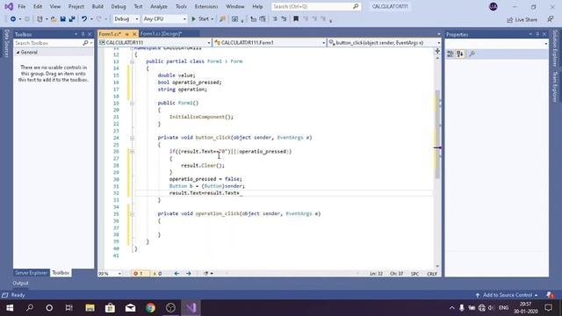
Task: Click the editor vertical scrollbar thumb
Action: tap(437, 134)
